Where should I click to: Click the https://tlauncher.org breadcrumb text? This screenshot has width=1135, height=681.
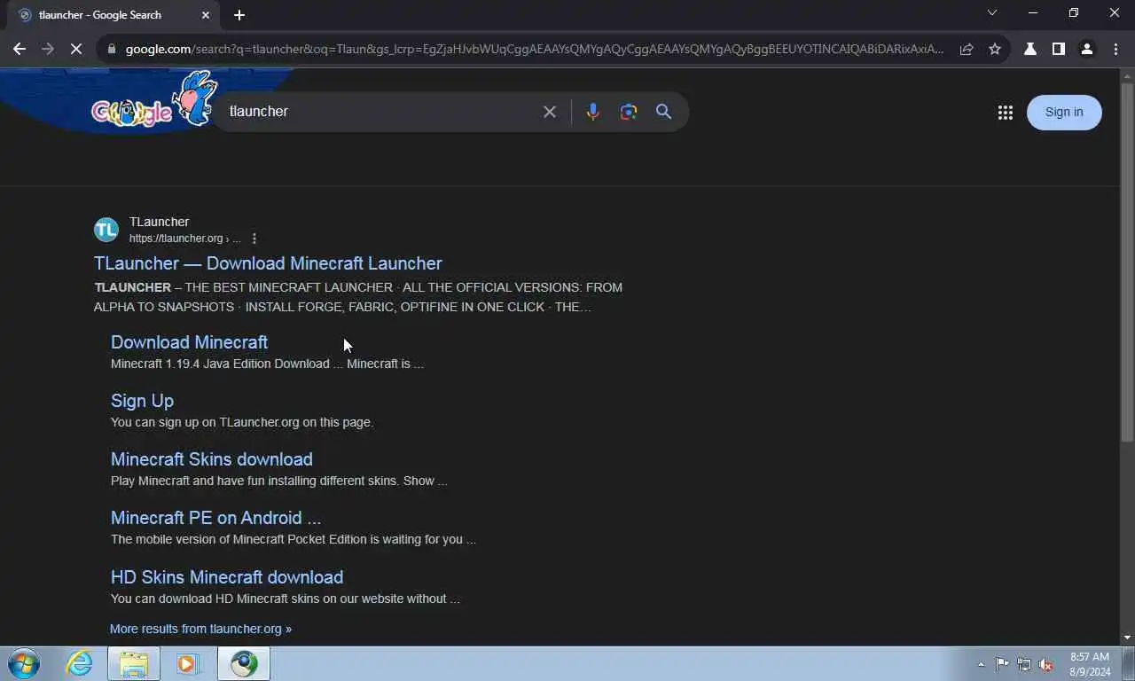click(184, 239)
